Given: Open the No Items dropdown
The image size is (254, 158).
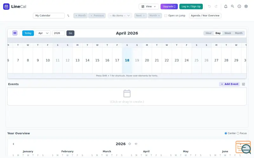Looking at the screenshot, I should pos(120,15).
